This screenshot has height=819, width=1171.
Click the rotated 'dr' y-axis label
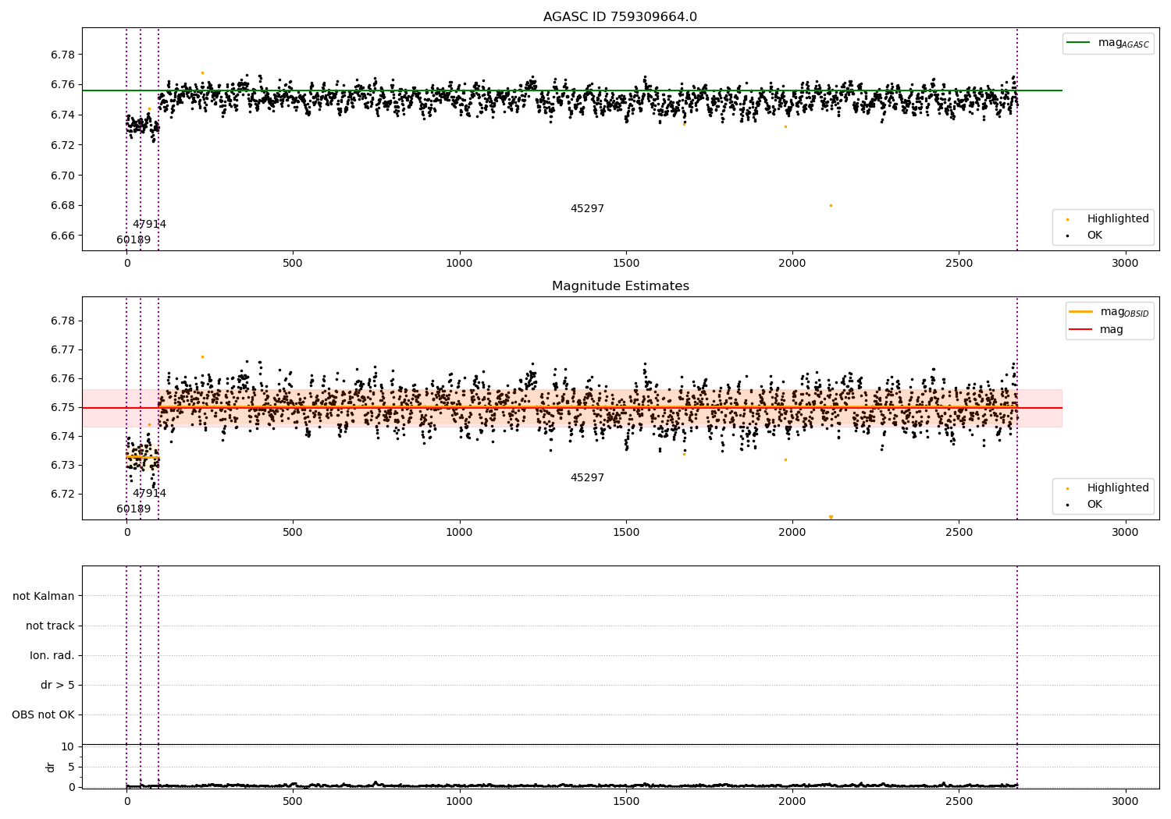(x=51, y=767)
